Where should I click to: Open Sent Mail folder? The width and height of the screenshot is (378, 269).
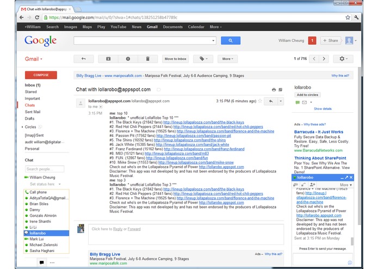pos(33,112)
